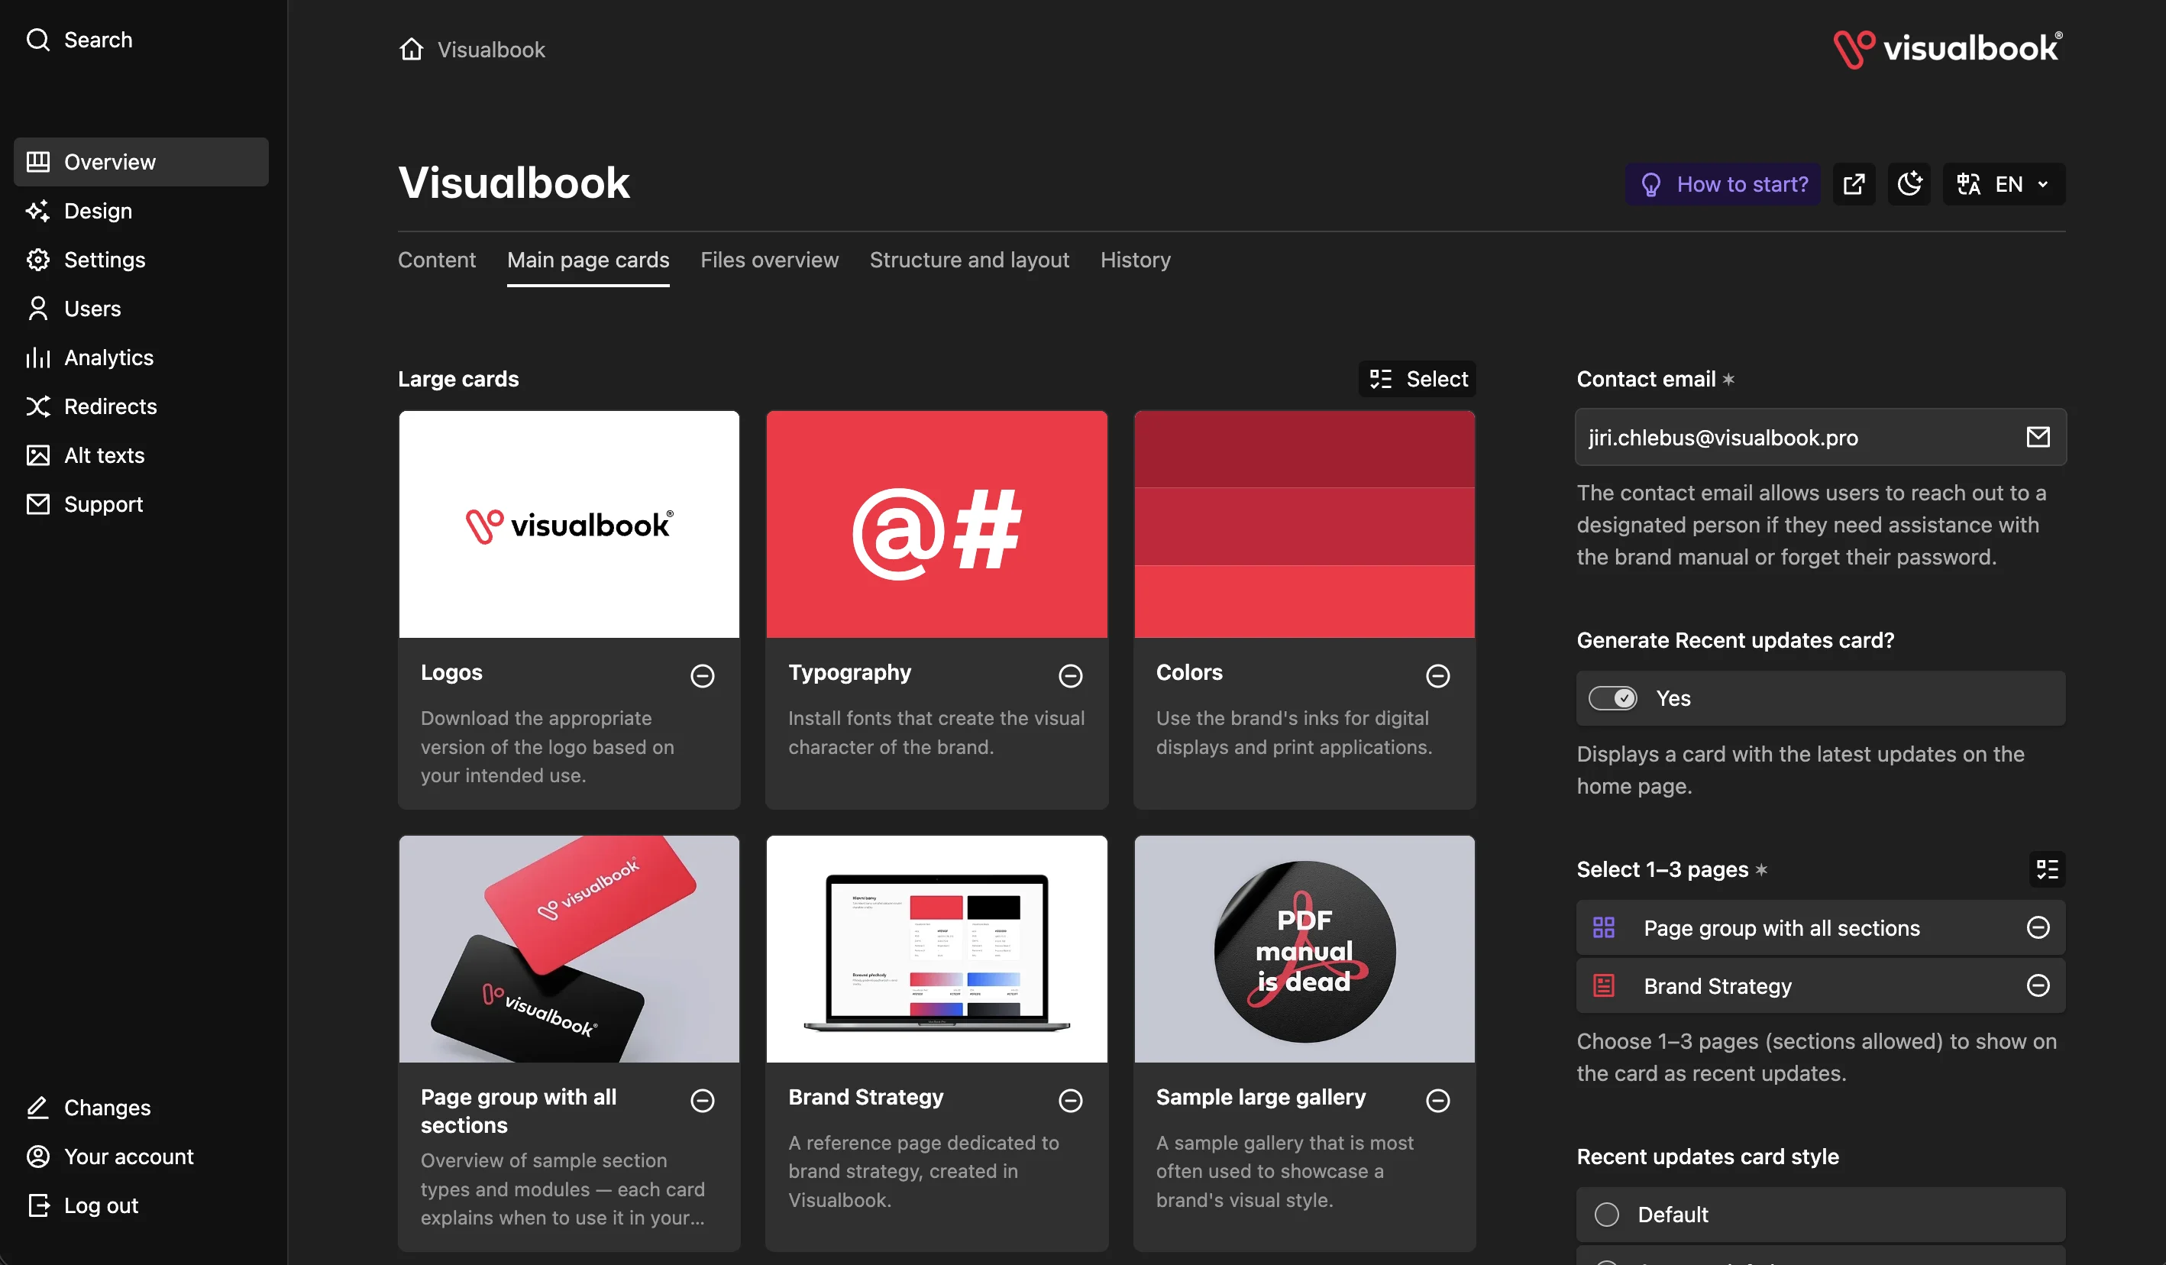Click PDF manual is dead thumbnail
Image resolution: width=2166 pixels, height=1265 pixels.
point(1304,950)
